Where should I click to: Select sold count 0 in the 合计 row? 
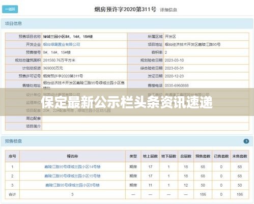click(x=221, y=194)
